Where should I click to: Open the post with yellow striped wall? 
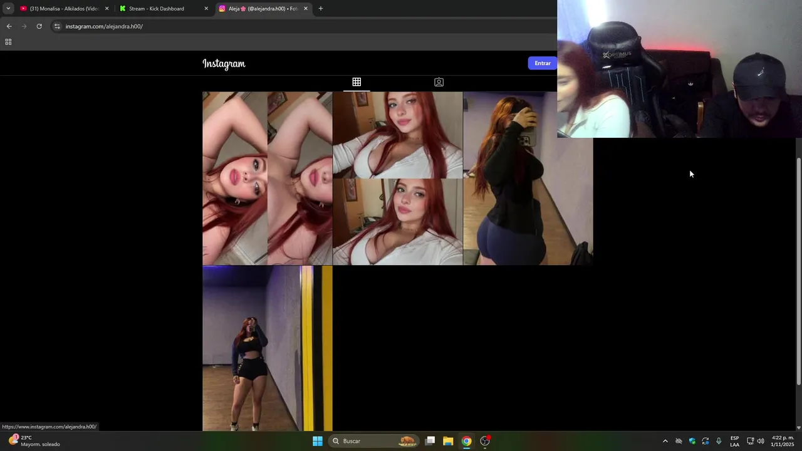tap(268, 348)
